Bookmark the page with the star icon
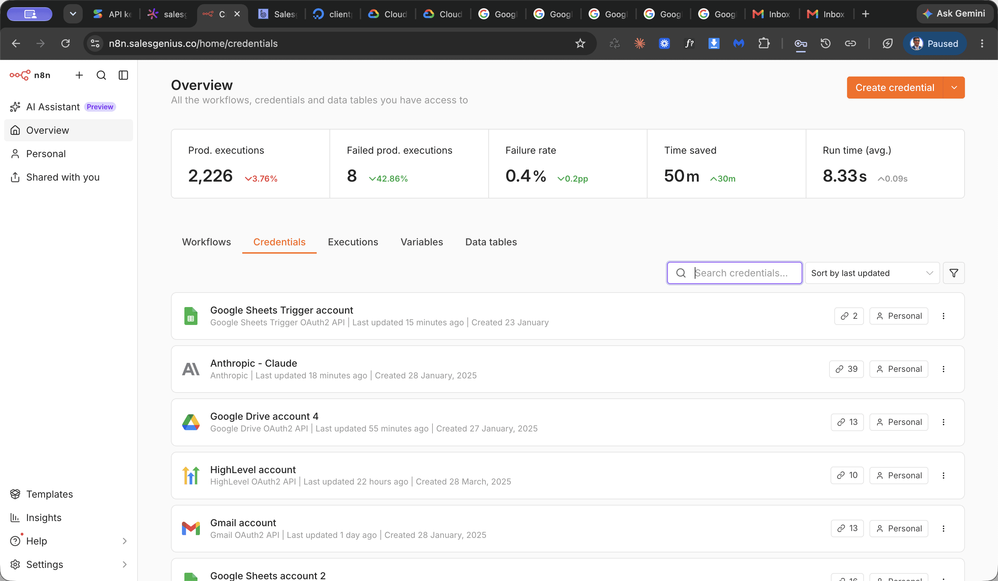Viewport: 998px width, 581px height. (x=580, y=43)
